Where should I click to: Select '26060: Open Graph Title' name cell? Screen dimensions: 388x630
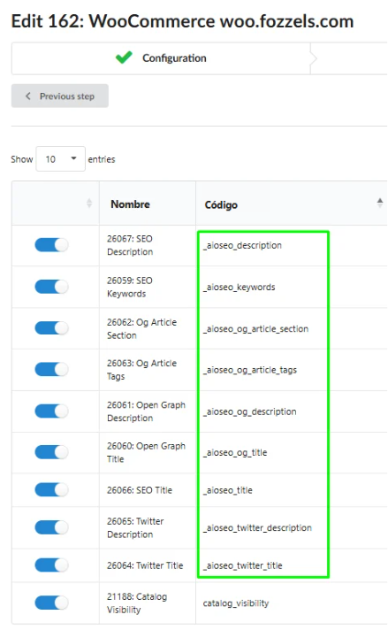[148, 452]
